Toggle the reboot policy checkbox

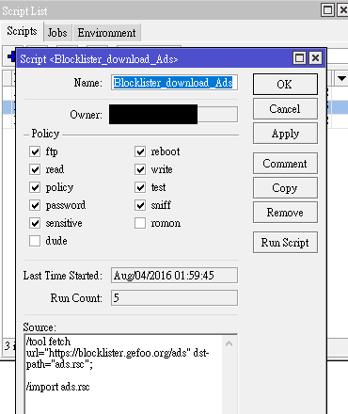point(140,151)
